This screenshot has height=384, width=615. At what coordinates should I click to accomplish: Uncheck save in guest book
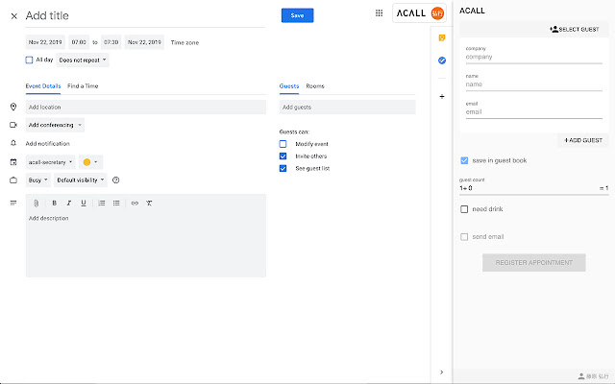pos(465,160)
